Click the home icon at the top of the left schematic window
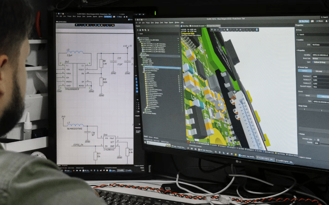Image resolution: width=329 pixels, height=205 pixels. [124, 17]
